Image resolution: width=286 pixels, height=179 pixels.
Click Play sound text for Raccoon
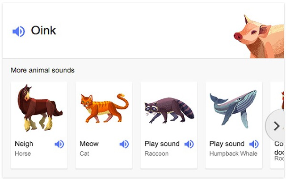point(162,144)
